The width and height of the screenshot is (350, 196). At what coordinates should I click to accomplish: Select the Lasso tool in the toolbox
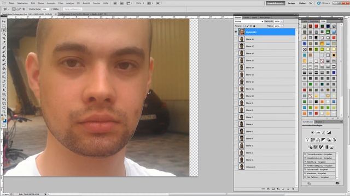click(x=4, y=30)
